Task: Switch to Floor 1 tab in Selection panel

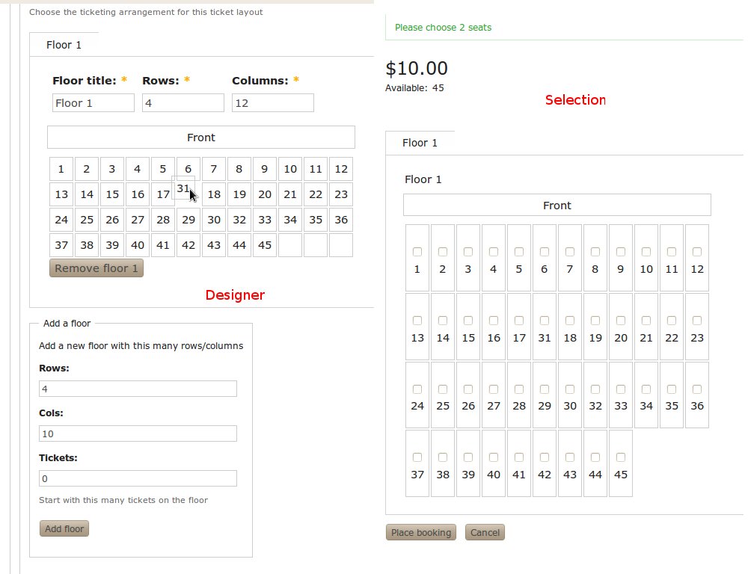Action: [420, 143]
